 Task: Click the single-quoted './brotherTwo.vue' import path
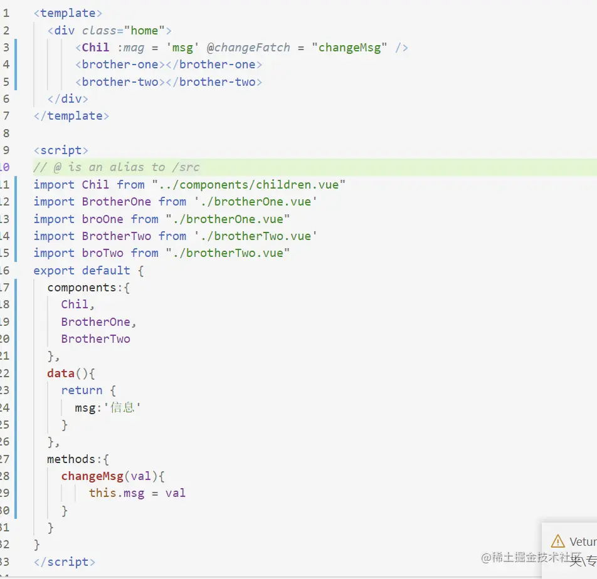pyautogui.click(x=255, y=236)
